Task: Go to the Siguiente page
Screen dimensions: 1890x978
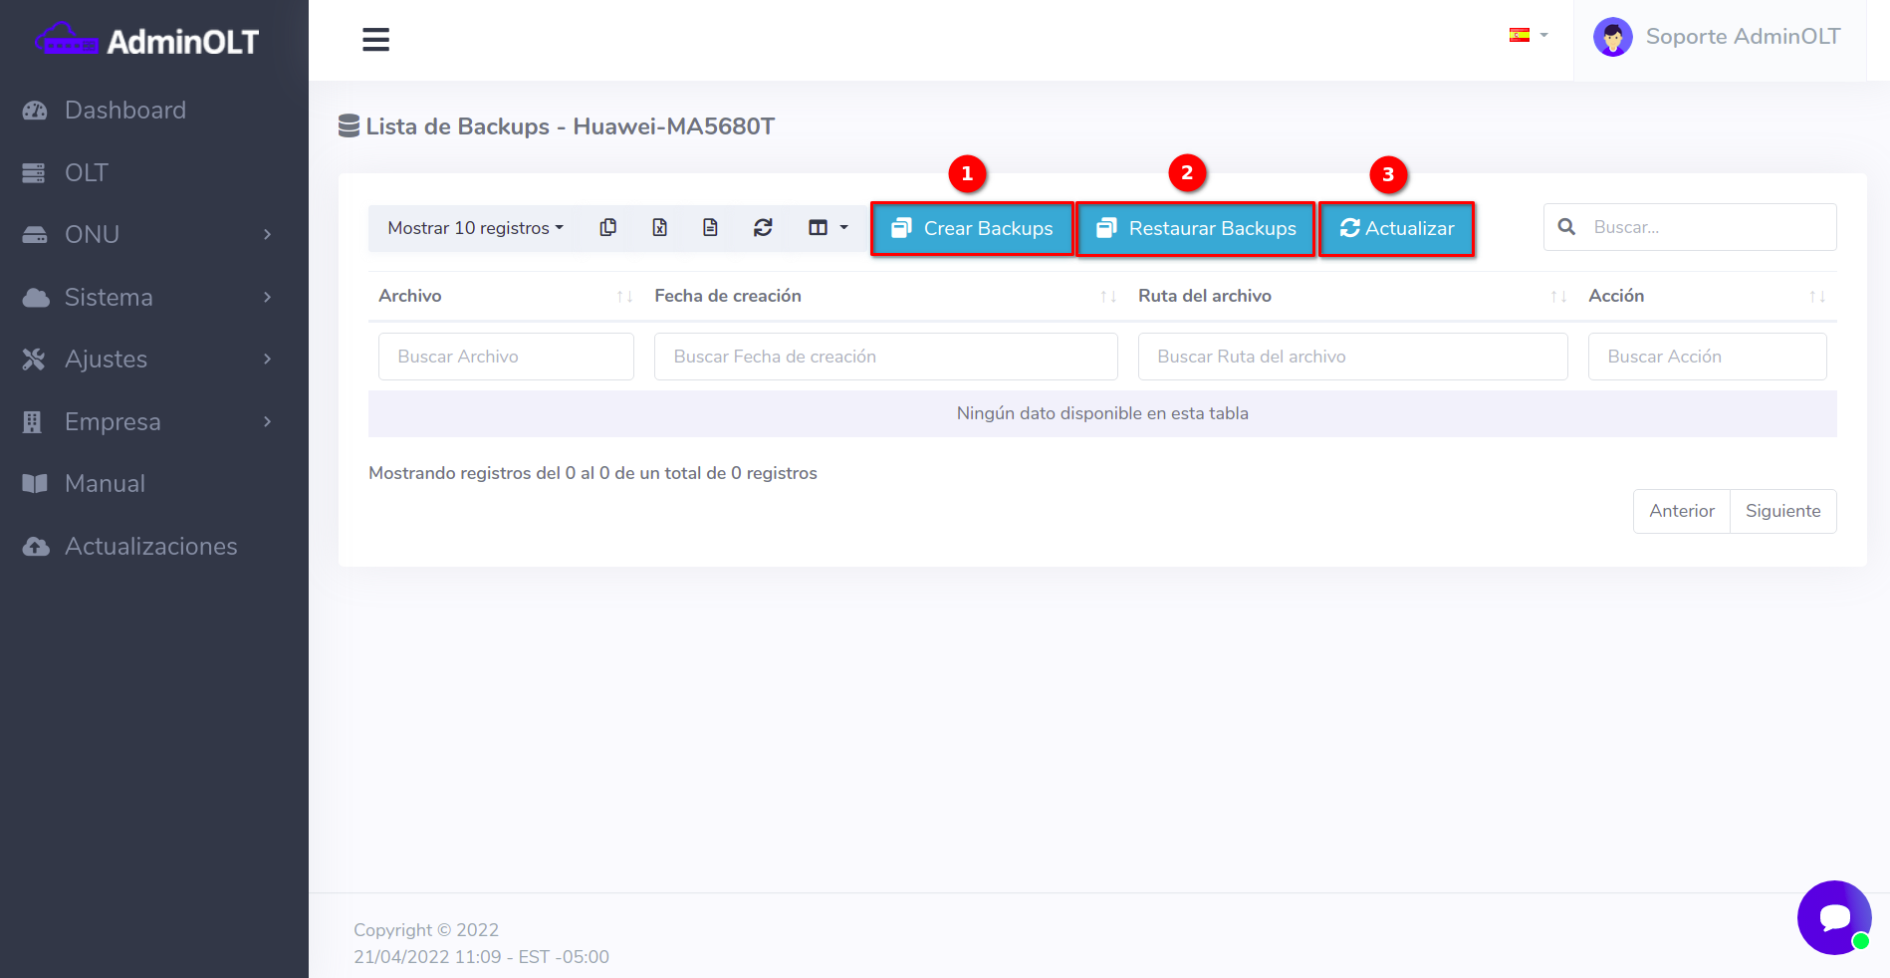Action: coord(1782,511)
